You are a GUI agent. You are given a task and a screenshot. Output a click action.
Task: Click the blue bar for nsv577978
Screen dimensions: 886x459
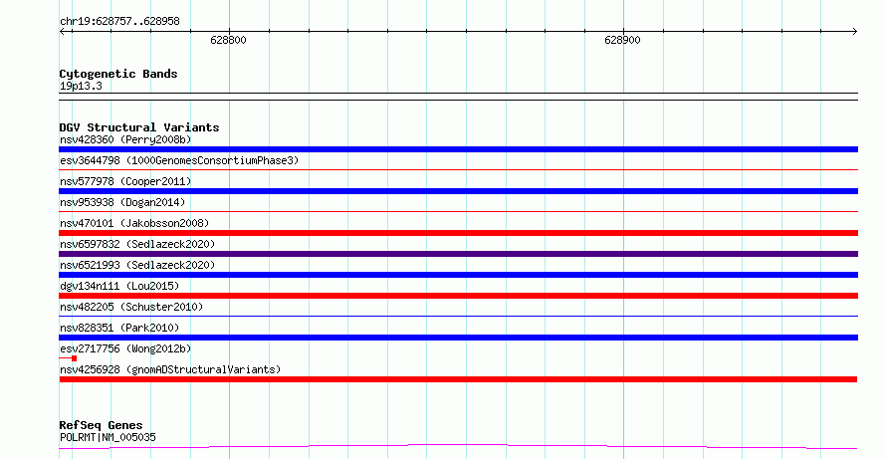coord(458,191)
